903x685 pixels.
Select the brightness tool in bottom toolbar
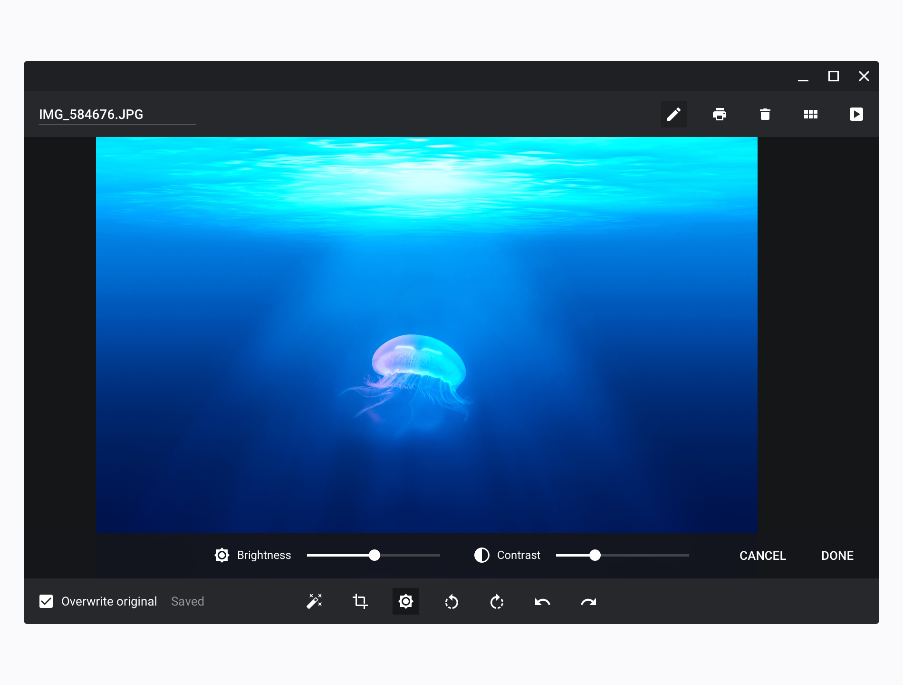405,601
